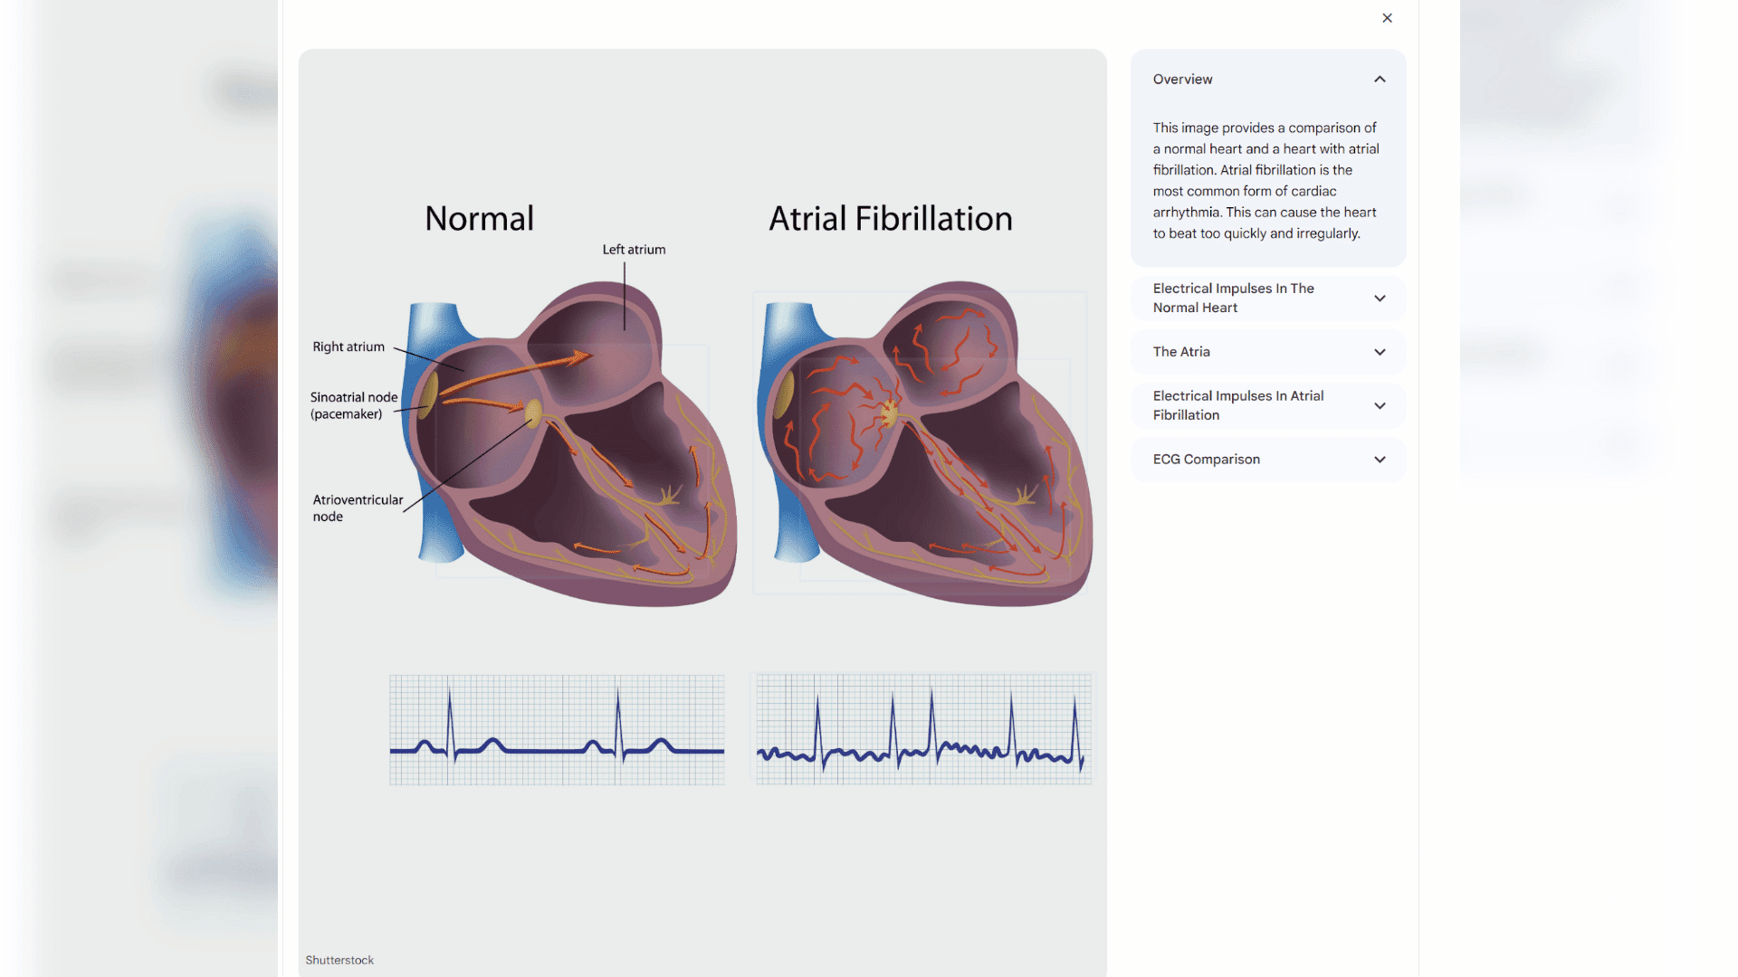This screenshot has height=977, width=1738.
Task: Open the ECG Comparison section chevron
Action: click(1380, 460)
